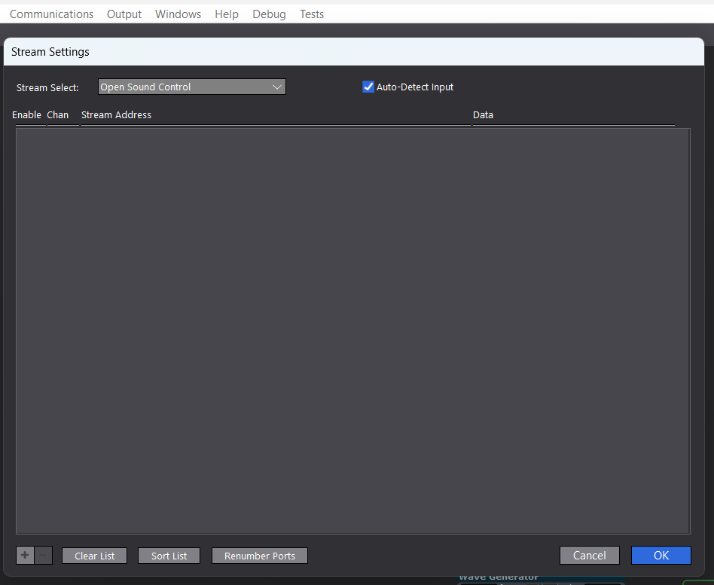
Task: Click the minus icon to remove a stream
Action: click(x=44, y=556)
